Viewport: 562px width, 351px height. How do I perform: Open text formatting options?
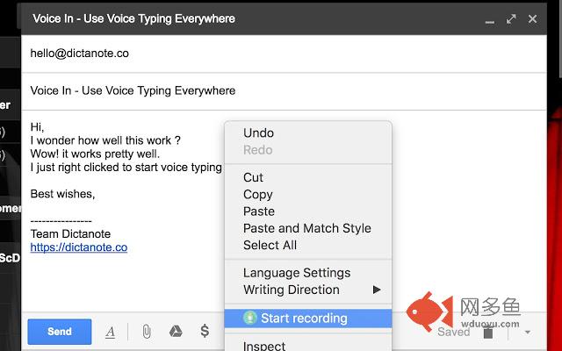[111, 332]
